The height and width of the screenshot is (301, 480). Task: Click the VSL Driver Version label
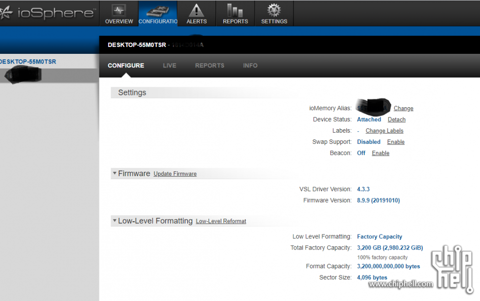pos(325,189)
